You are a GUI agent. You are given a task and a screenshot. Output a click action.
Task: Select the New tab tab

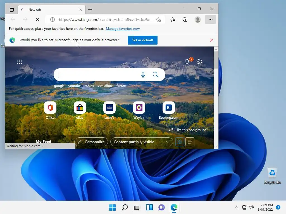point(52,10)
